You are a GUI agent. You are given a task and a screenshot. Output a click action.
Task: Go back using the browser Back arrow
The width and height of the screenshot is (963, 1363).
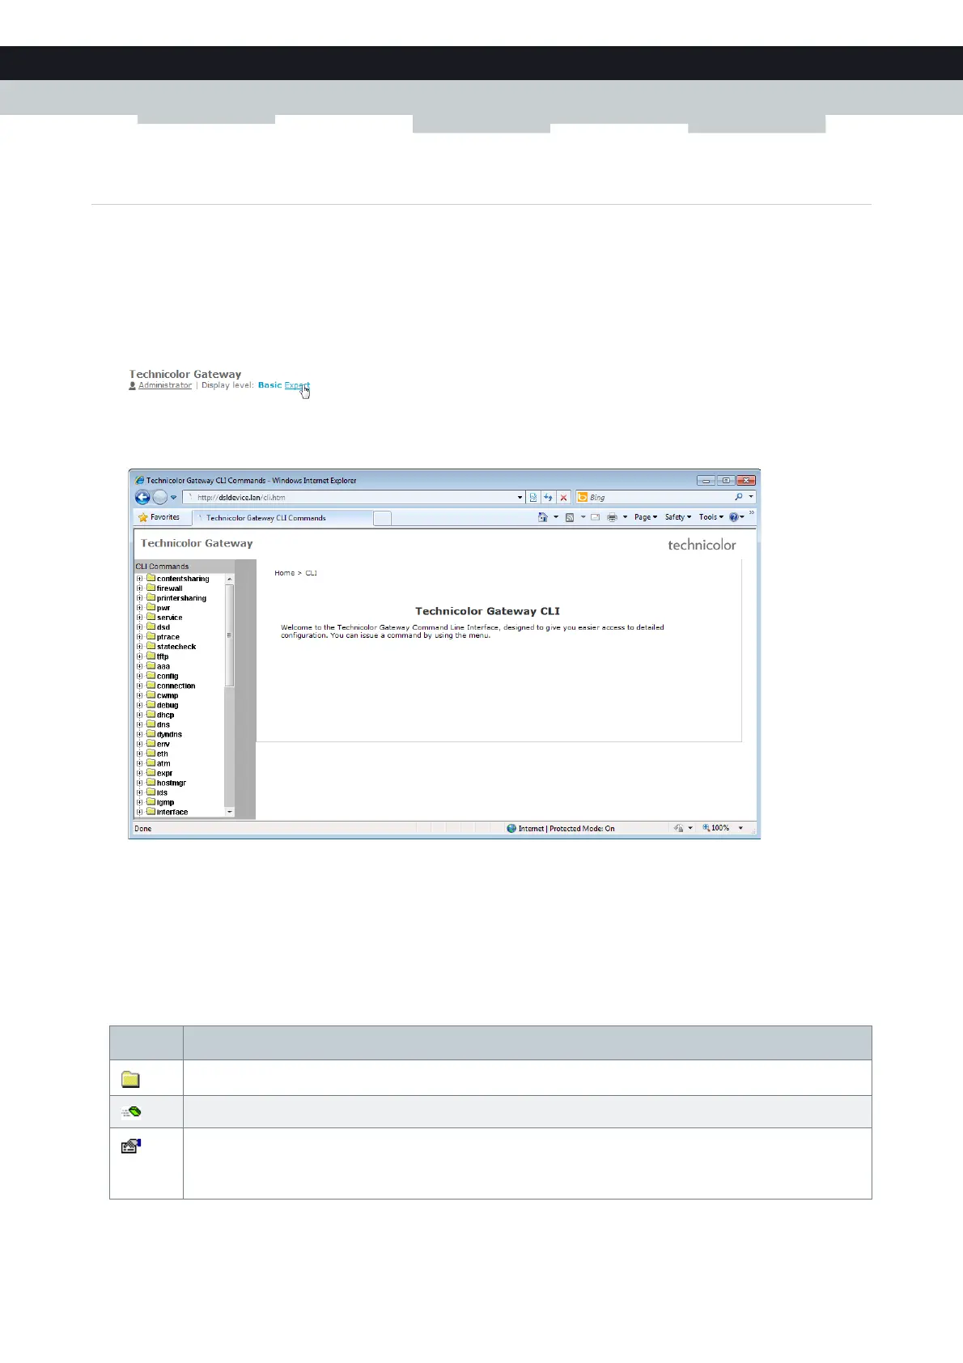point(142,497)
